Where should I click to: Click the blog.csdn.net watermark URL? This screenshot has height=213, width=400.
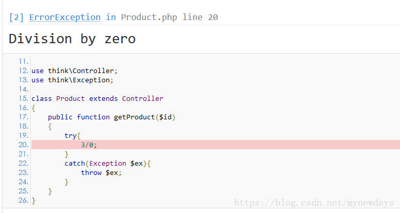pyautogui.click(x=315, y=203)
